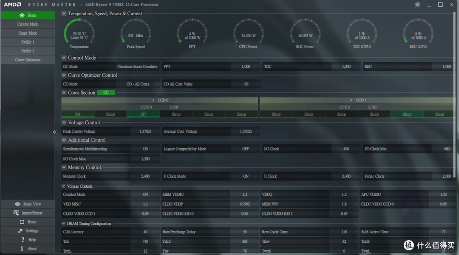
Task: Click Basic View button label
Action: 32,204
